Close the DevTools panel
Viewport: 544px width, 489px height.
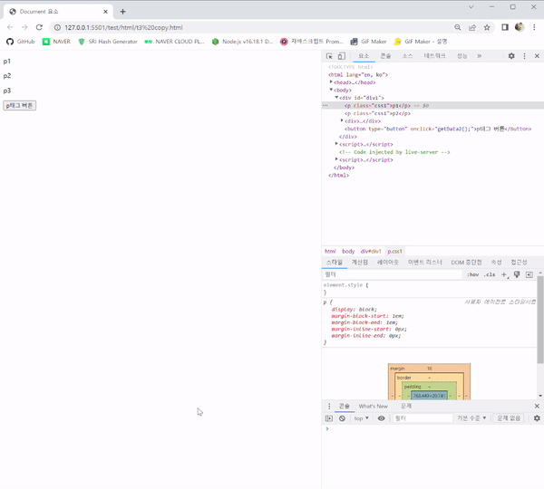[x=537, y=56]
